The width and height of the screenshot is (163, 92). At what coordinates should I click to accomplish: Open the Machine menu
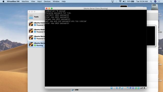[25, 1]
